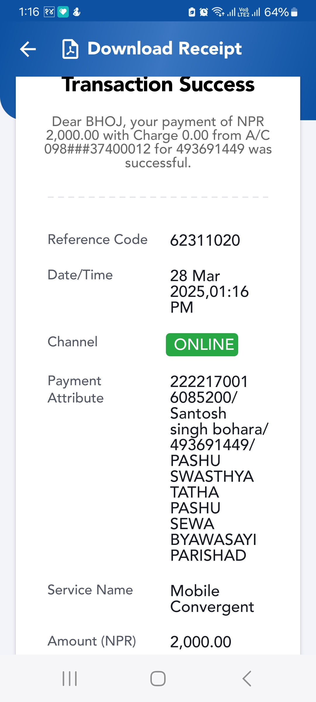Viewport: 316px width, 702px height.
Task: Tap the alarm clock status icon
Action: click(204, 12)
